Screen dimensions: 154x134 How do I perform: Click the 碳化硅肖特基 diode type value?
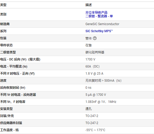[95, 52]
